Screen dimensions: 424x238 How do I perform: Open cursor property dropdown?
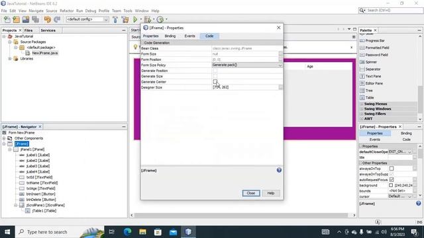click(x=409, y=196)
